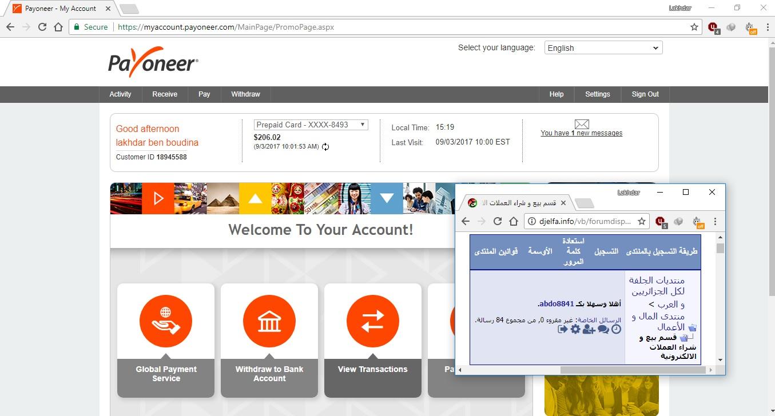Click the yellow up-arrow banner tile
The width and height of the screenshot is (775, 416).
pyautogui.click(x=255, y=198)
